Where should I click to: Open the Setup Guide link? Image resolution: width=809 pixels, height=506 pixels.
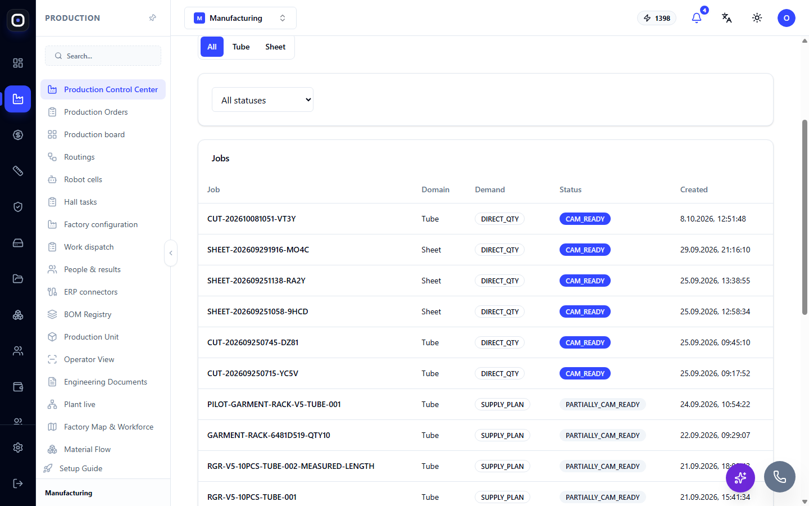pyautogui.click(x=80, y=468)
